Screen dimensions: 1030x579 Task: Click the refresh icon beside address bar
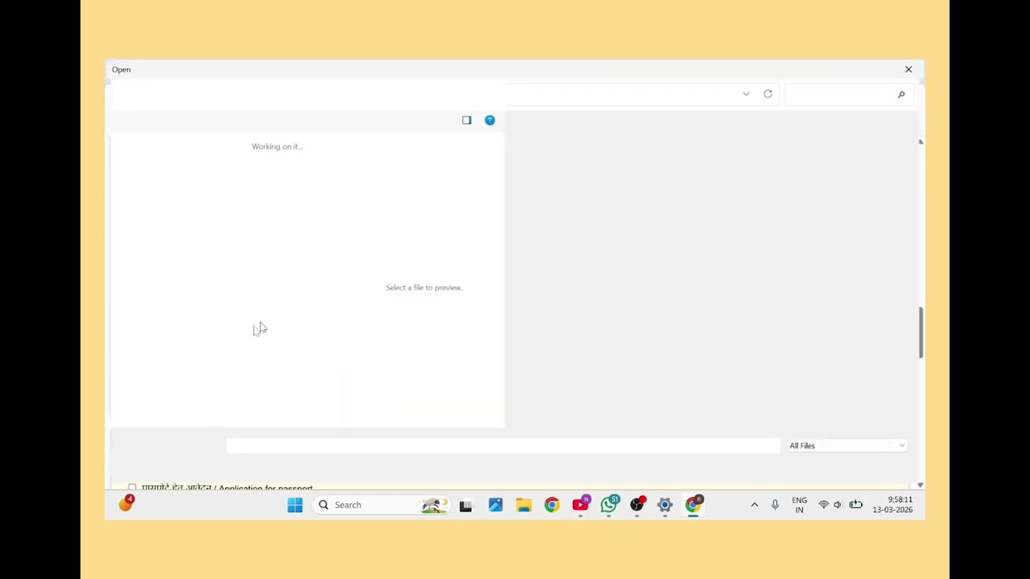(768, 94)
